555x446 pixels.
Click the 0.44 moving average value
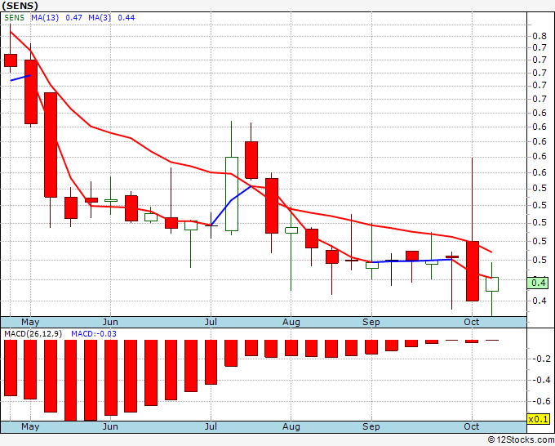(127, 18)
